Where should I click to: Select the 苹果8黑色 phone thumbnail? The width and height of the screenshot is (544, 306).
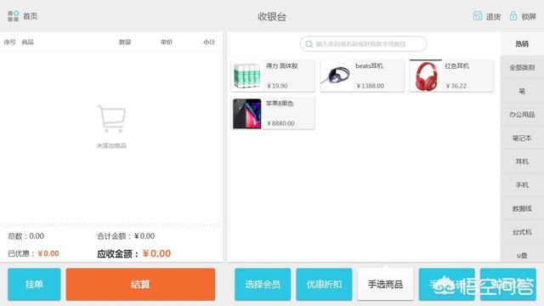[246, 113]
